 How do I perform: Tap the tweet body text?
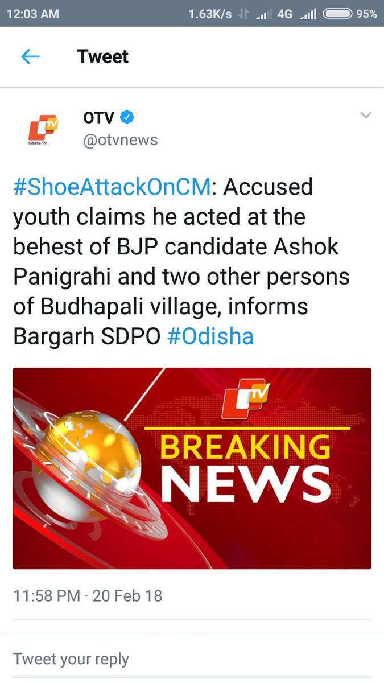pos(181,262)
